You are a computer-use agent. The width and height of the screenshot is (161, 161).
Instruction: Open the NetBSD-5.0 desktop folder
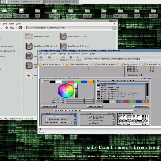click(120, 11)
